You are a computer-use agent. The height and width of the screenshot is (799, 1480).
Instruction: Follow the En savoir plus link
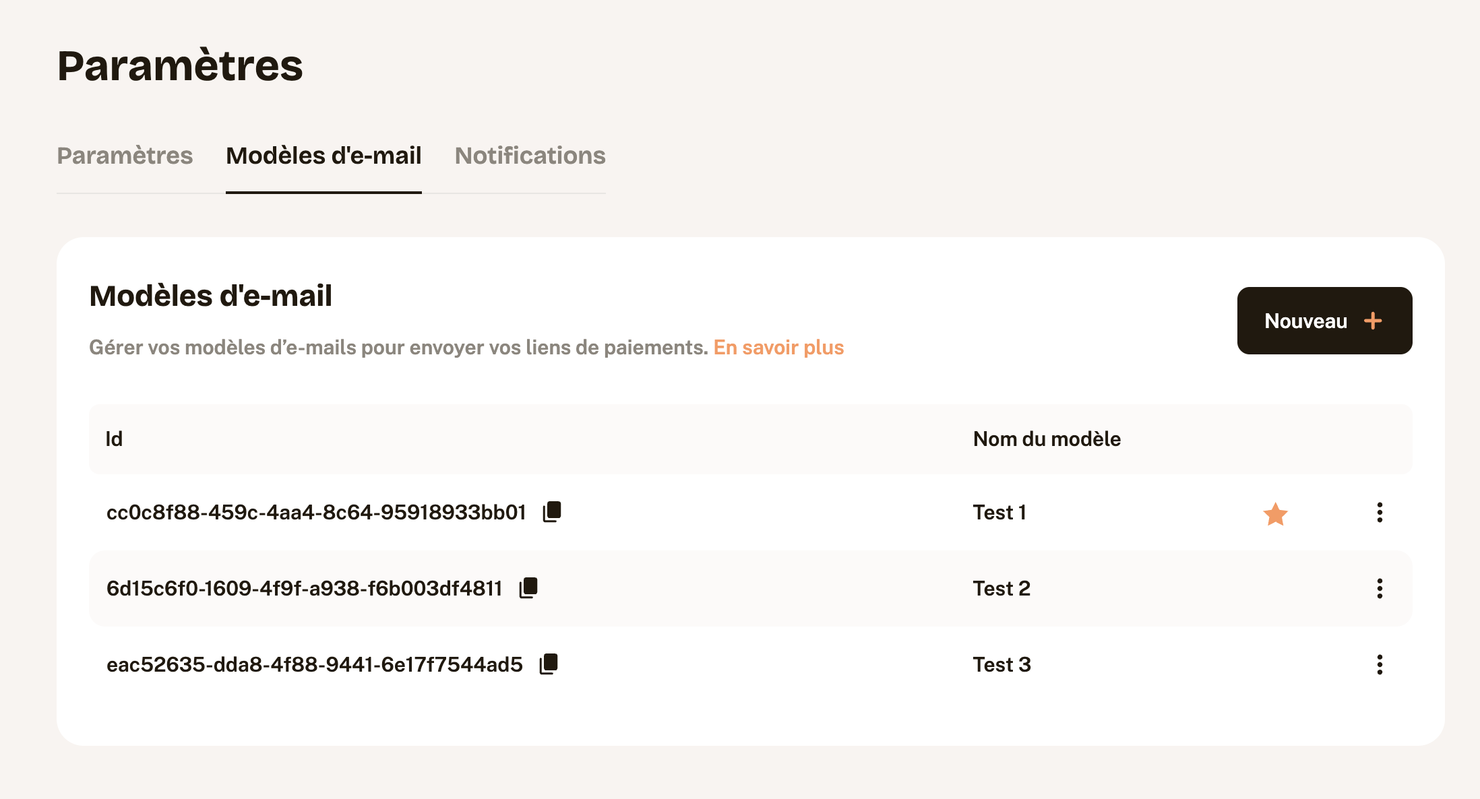click(x=778, y=348)
